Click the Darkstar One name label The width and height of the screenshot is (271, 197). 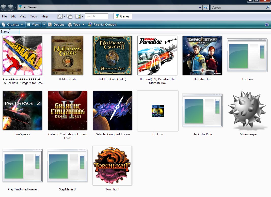tap(202, 79)
